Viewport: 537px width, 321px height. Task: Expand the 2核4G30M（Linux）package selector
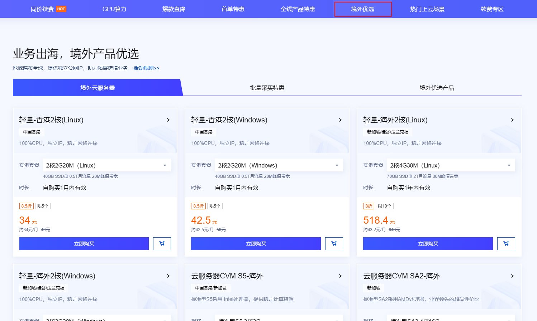(x=451, y=165)
